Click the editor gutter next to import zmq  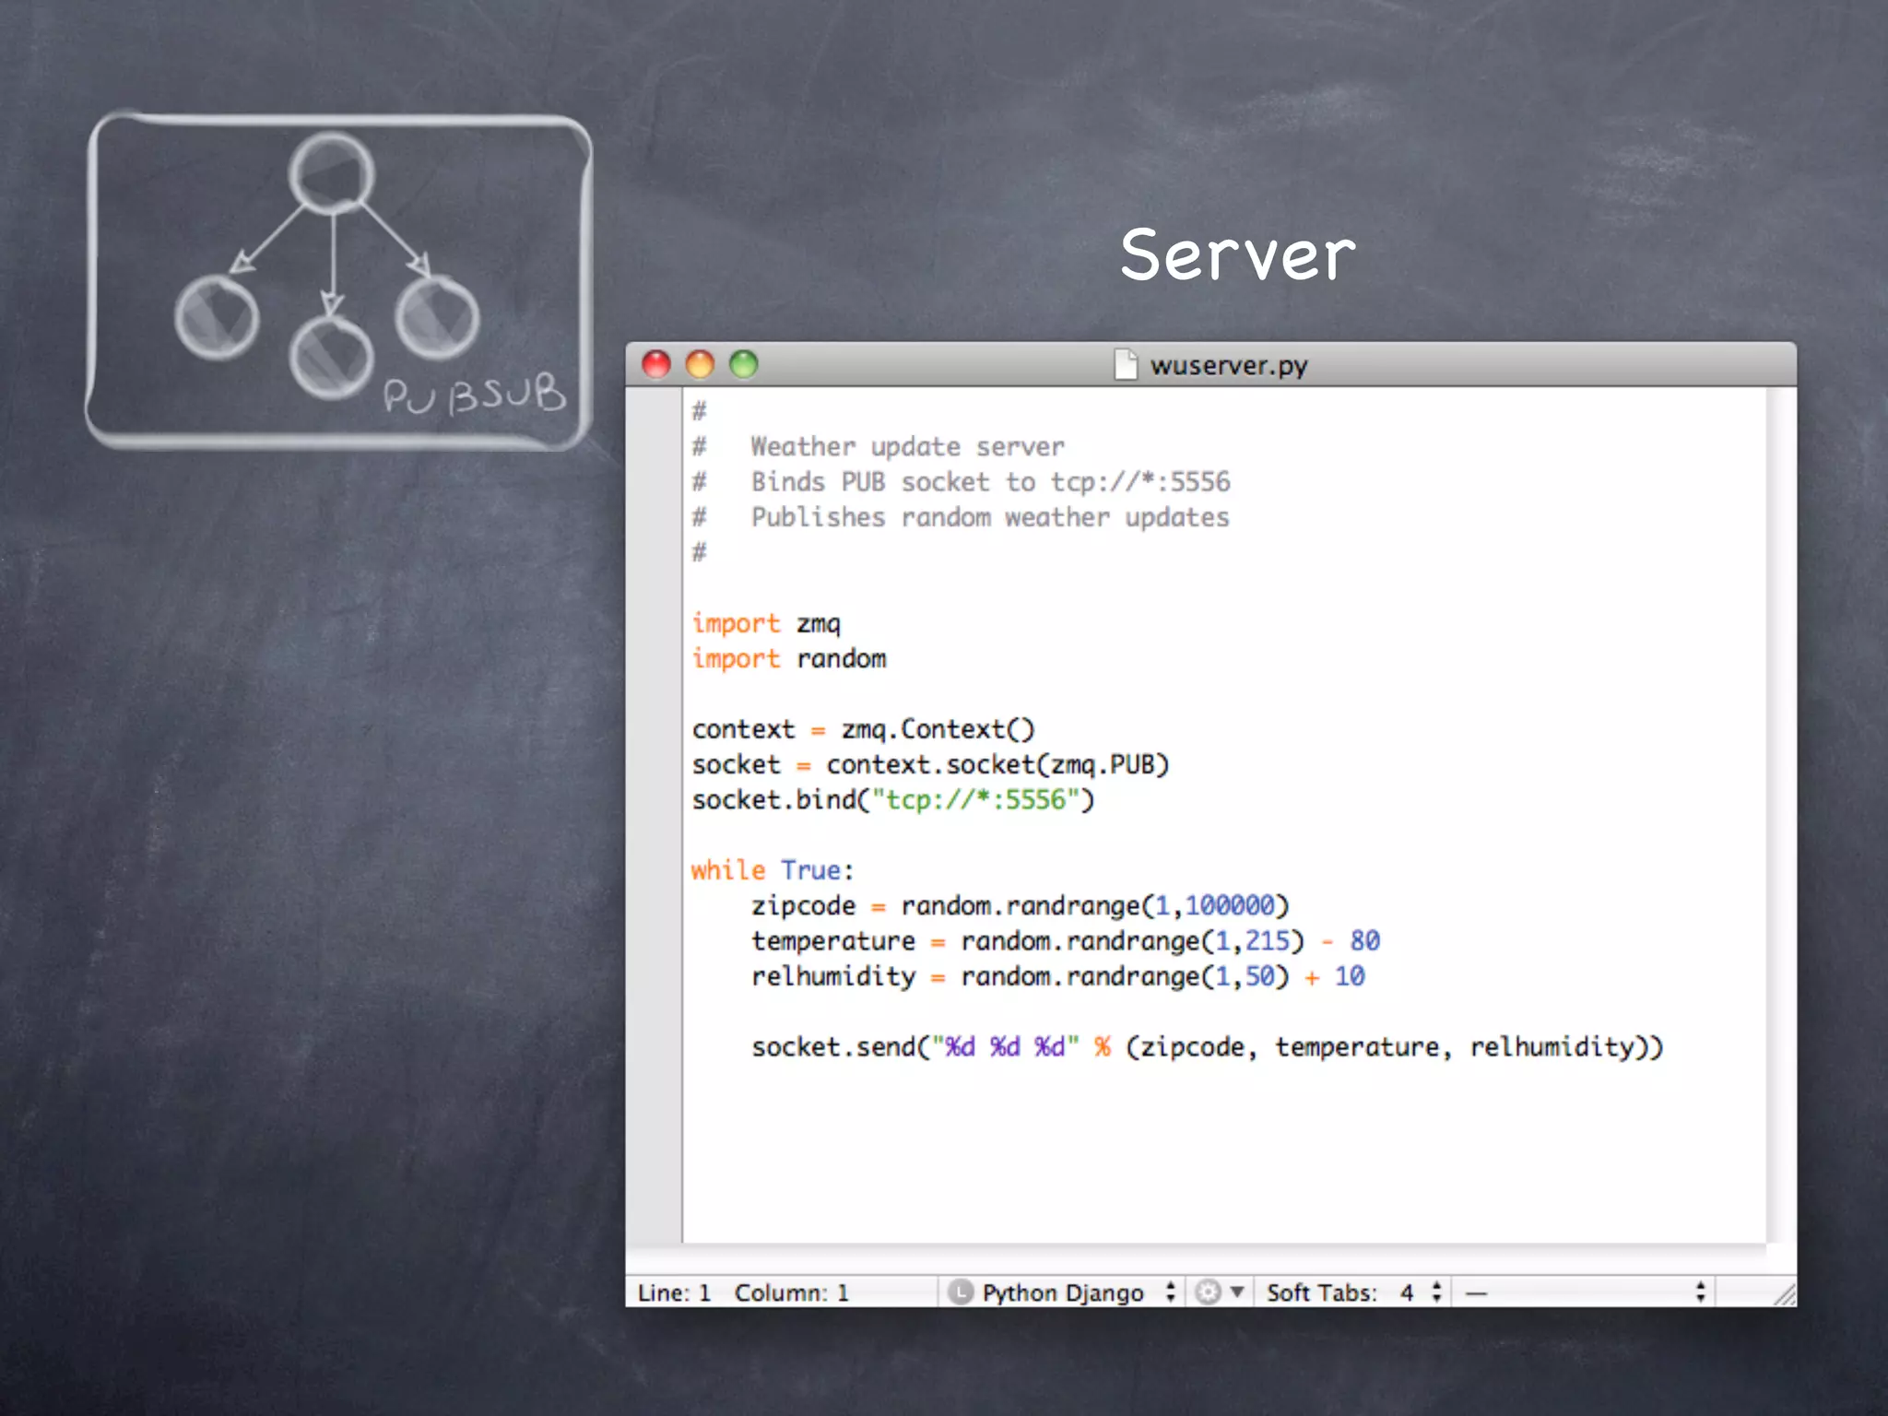[x=655, y=624]
